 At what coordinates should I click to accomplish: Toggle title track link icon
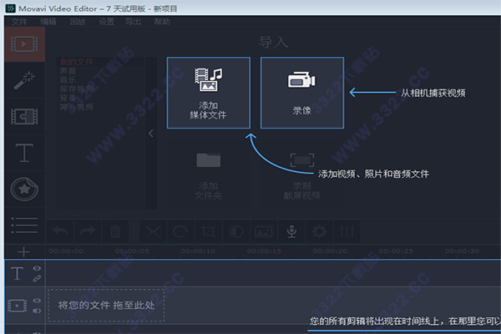[x=37, y=279]
